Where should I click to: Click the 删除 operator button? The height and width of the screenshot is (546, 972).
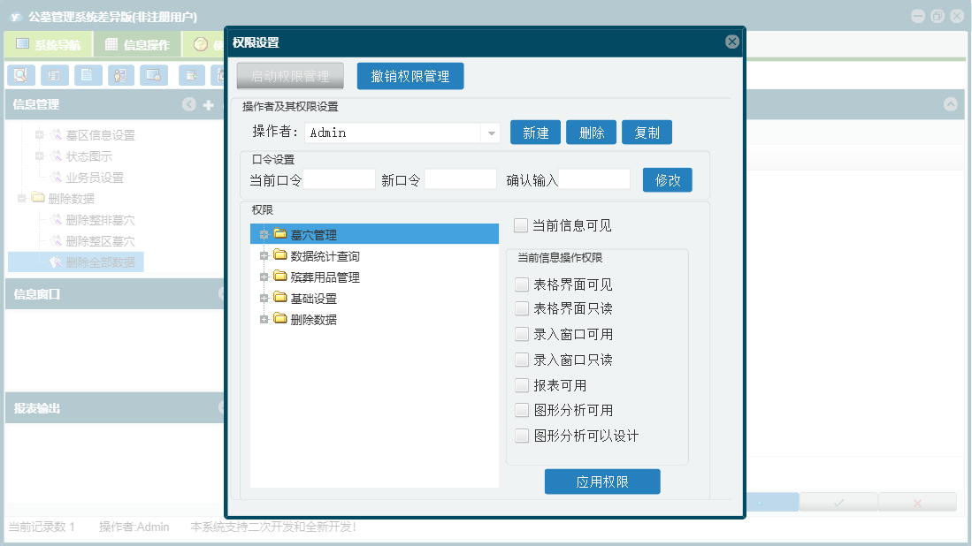pyautogui.click(x=592, y=133)
